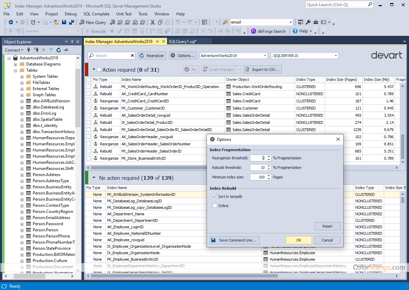Open Activity Monitor icon in Object Explorer
The height and width of the screenshot is (290, 409).
[66, 50]
